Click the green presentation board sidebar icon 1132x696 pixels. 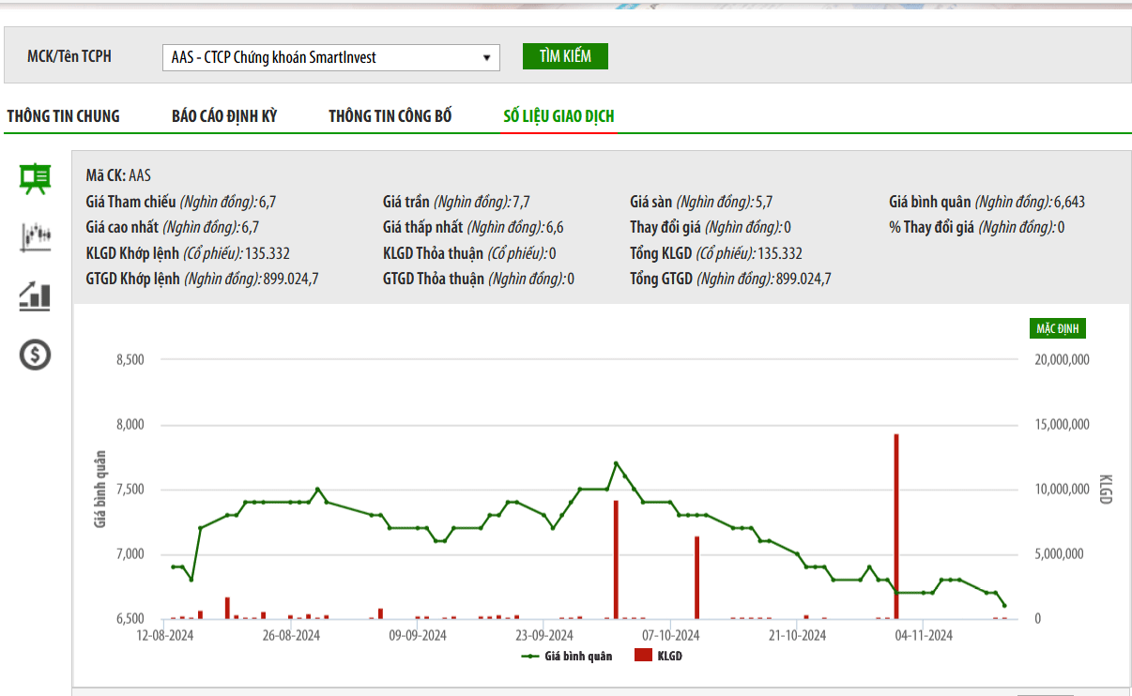(x=36, y=178)
